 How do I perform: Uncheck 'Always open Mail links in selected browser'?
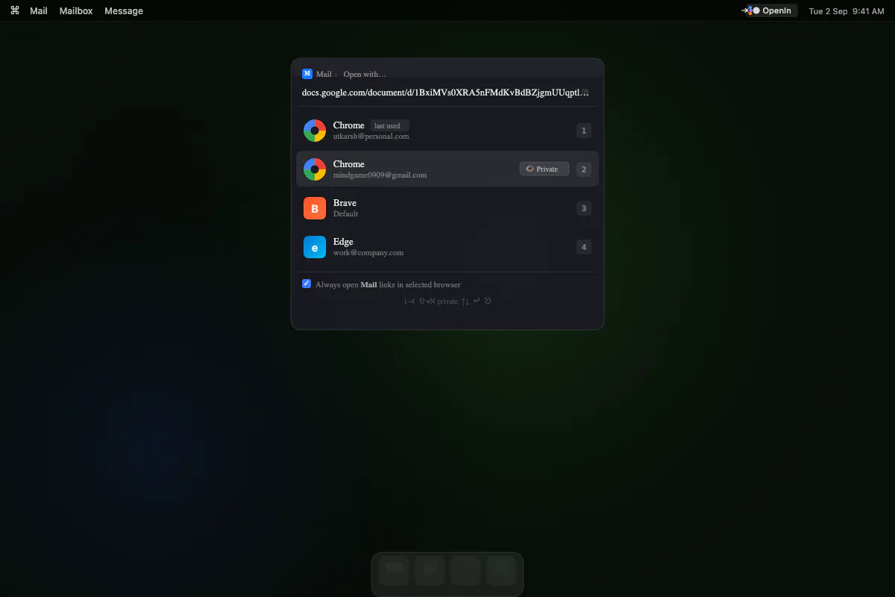point(307,284)
